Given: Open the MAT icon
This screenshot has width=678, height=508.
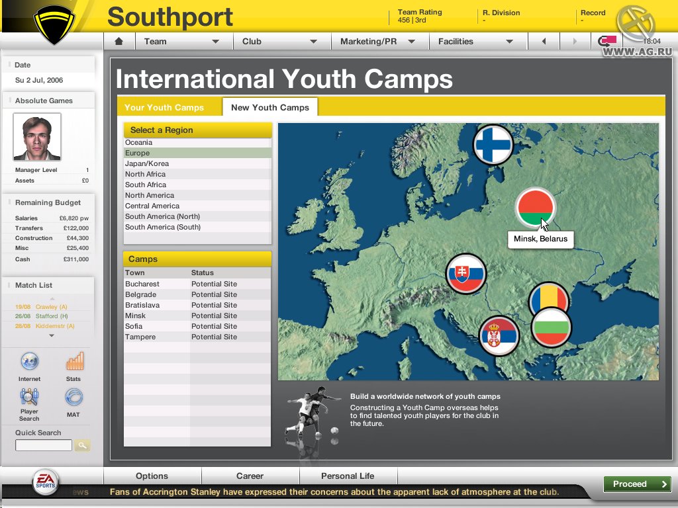Looking at the screenshot, I should pos(73,397).
